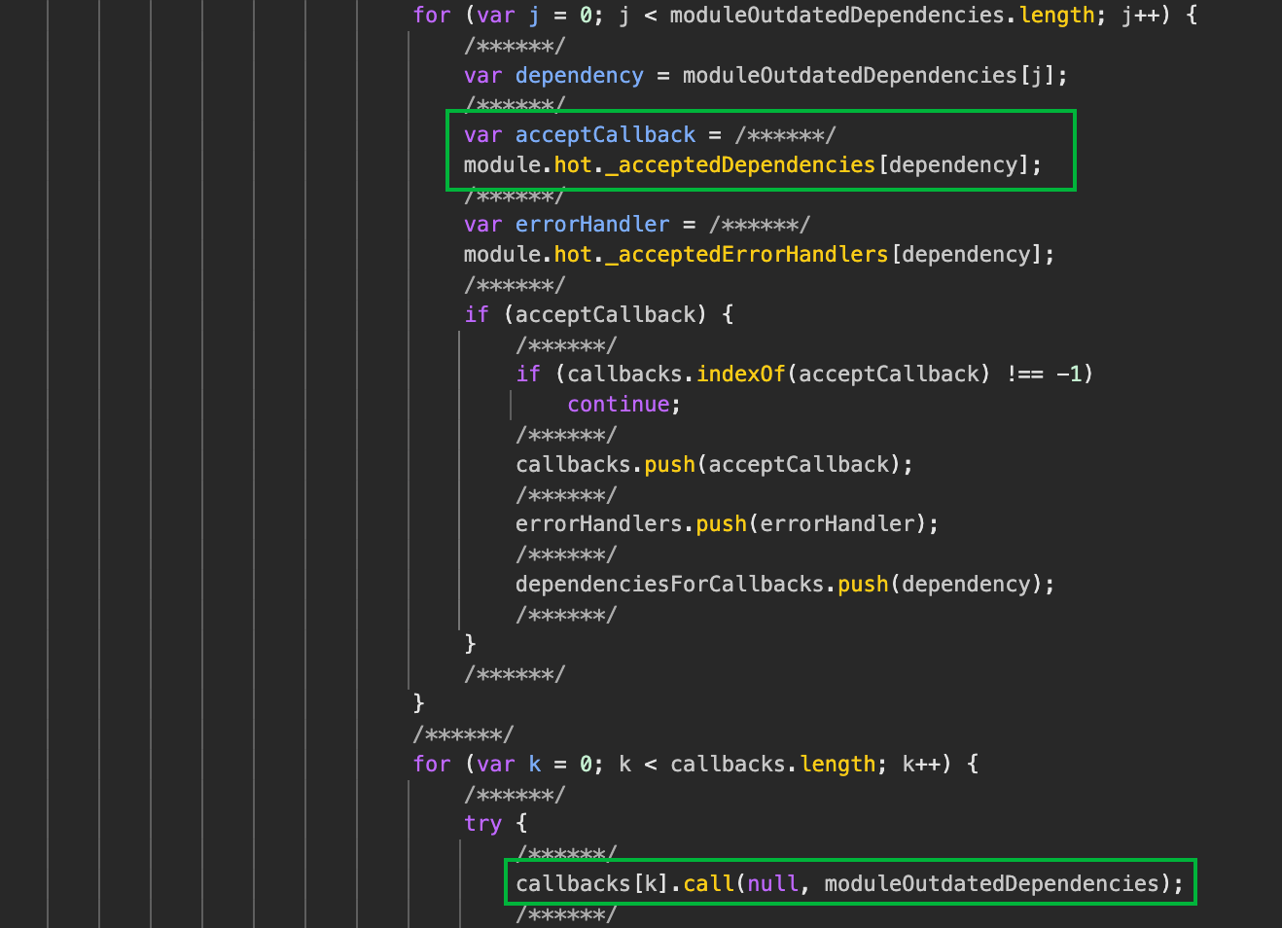Click 'moduleOutdatedDependencies[j]' expression

tap(870, 76)
